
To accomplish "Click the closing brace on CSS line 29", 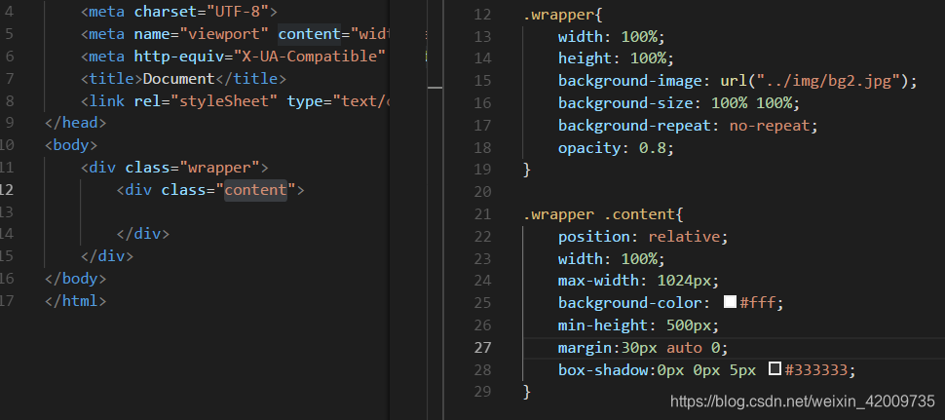I will 527,393.
